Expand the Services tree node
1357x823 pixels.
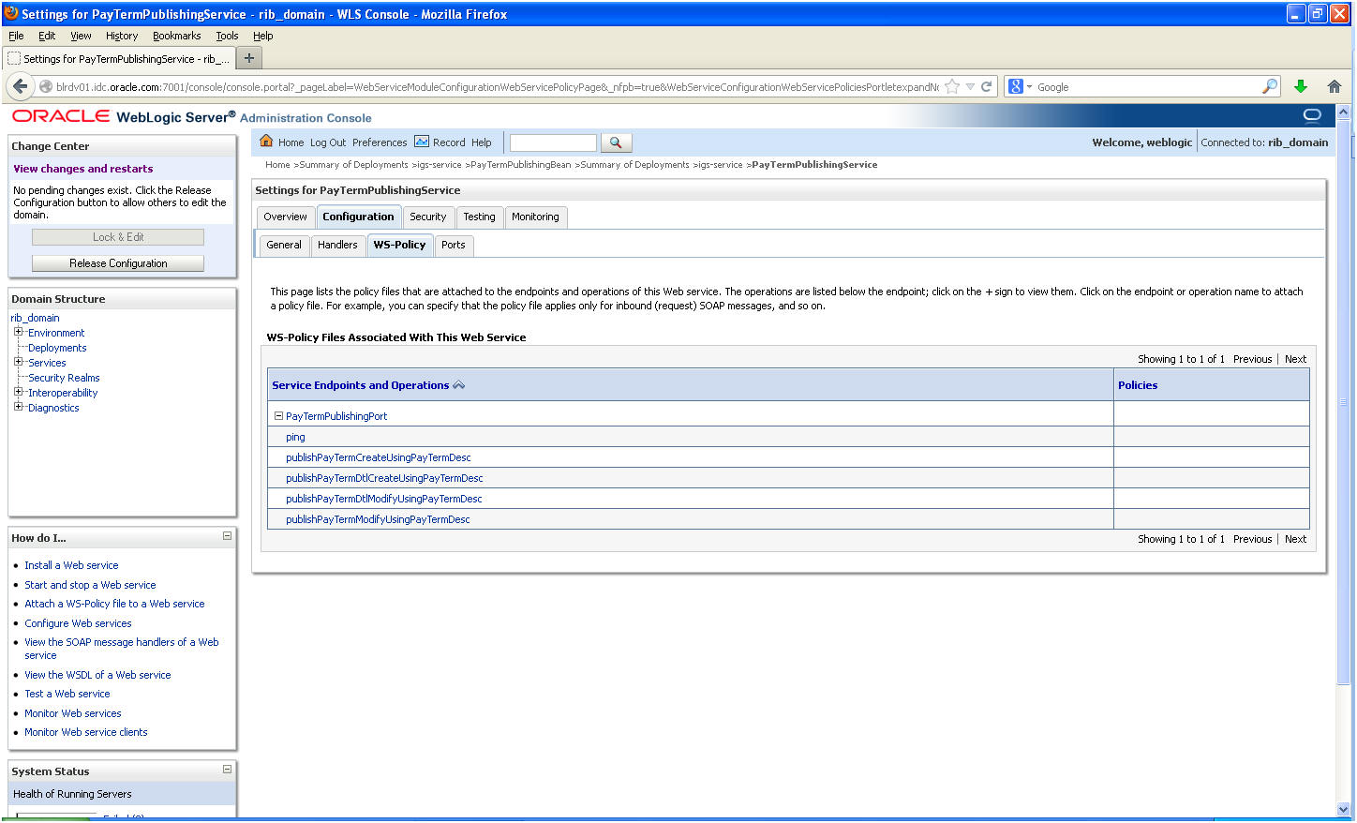pos(18,362)
